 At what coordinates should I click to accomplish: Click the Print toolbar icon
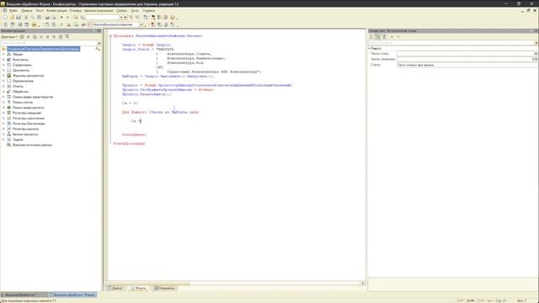[47, 17]
